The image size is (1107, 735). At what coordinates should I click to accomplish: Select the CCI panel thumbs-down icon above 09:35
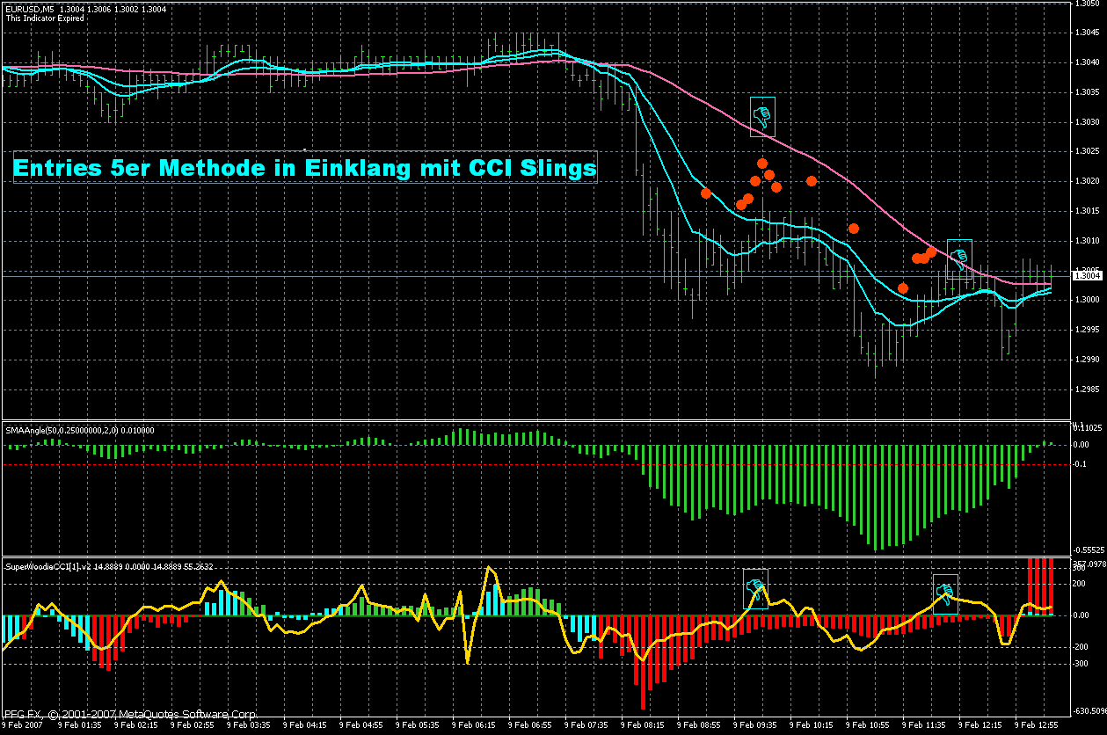click(x=755, y=589)
